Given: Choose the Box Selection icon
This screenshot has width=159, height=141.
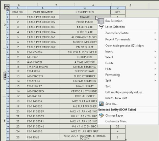Looking at the screenshot, I should point(101,21).
